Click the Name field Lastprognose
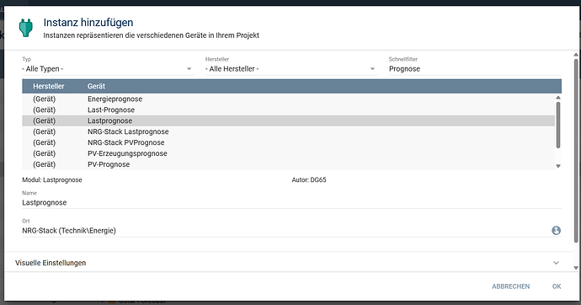 point(291,203)
